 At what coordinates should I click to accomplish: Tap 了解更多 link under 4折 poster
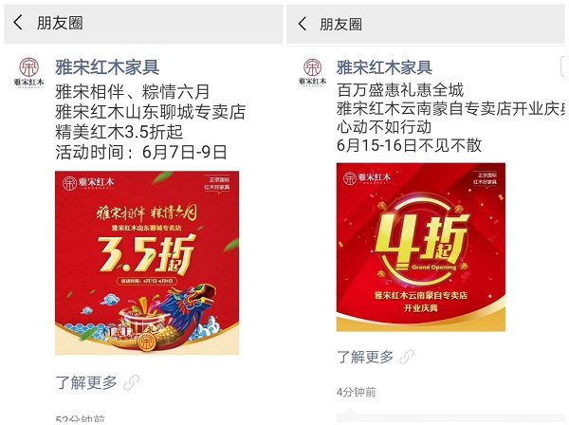pos(365,357)
